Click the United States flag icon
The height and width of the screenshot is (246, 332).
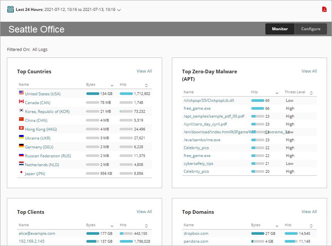22,93
